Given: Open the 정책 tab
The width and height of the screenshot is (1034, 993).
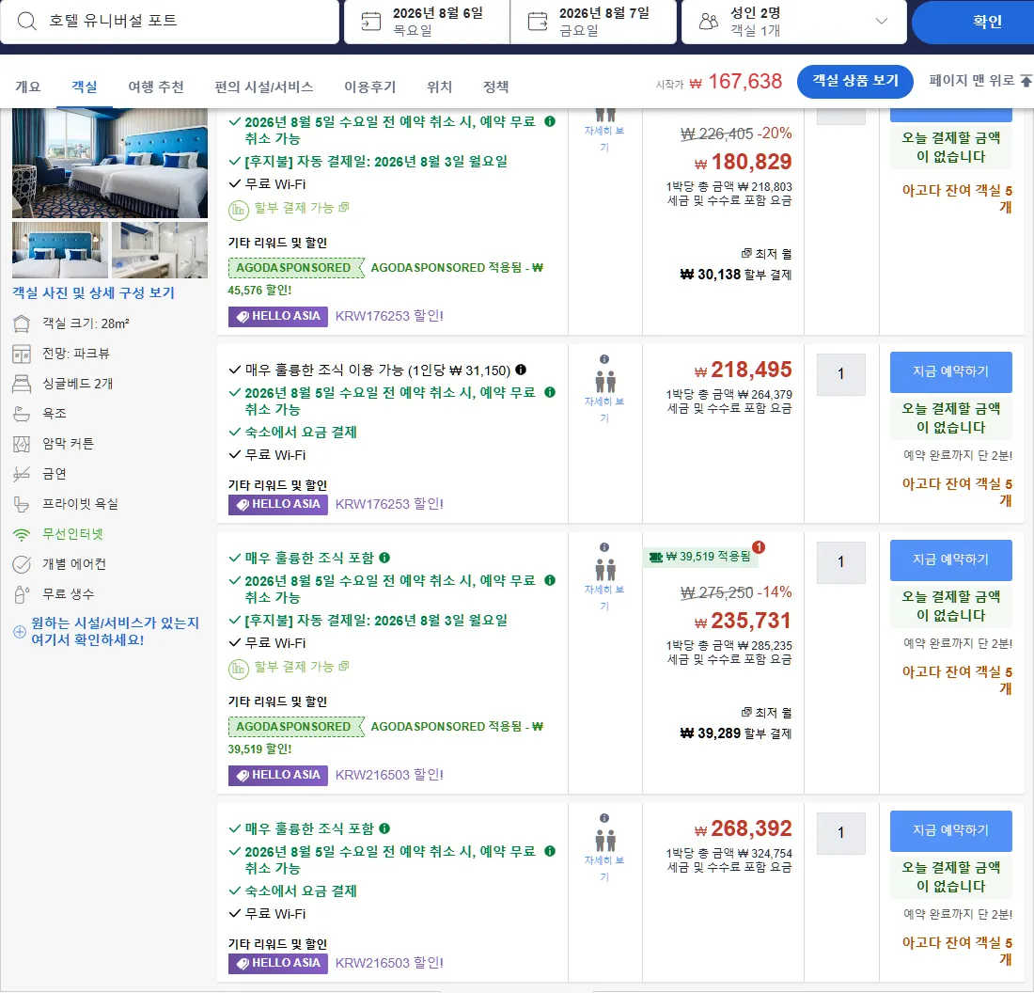Looking at the screenshot, I should [x=496, y=87].
